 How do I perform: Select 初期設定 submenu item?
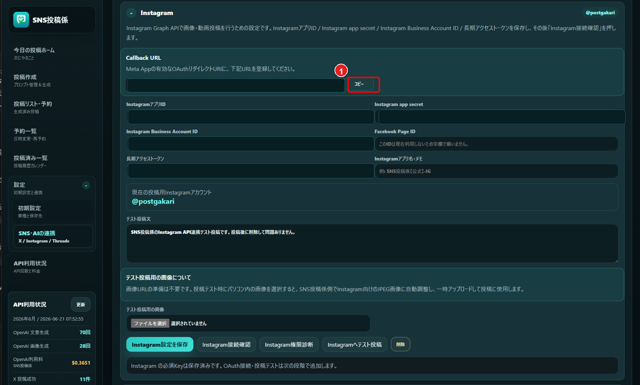click(x=53, y=211)
